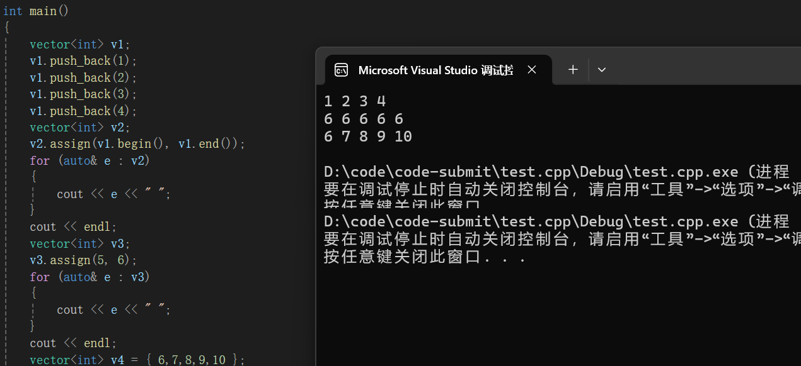Close the Microsoft Visual Studio debug console tab
Image resolution: width=801 pixels, height=366 pixels.
point(532,70)
